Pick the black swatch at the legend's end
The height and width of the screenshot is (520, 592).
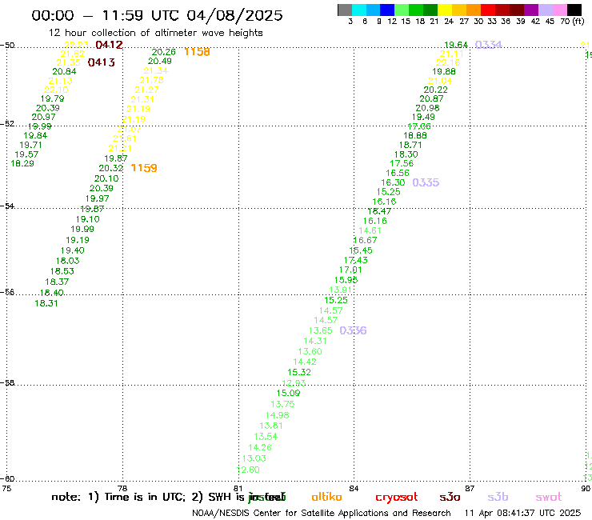[574, 10]
